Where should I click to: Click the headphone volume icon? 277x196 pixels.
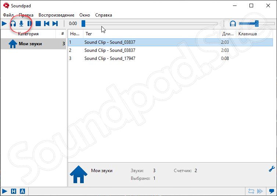coord(233,24)
